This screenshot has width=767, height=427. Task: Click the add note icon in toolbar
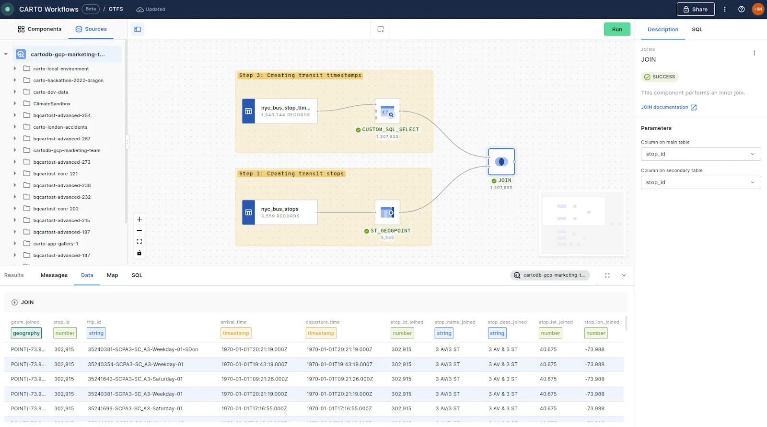point(381,29)
